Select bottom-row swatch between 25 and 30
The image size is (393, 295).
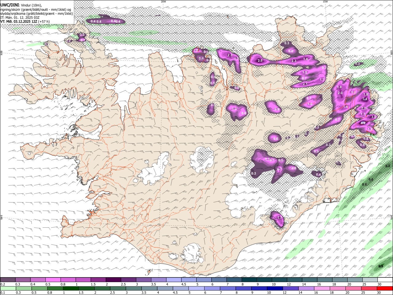[x=369, y=288]
